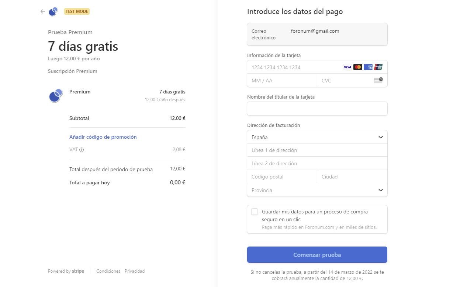Viewport: 474px width, 287px height.
Task: Open the Condiciones link
Action: pos(108,271)
